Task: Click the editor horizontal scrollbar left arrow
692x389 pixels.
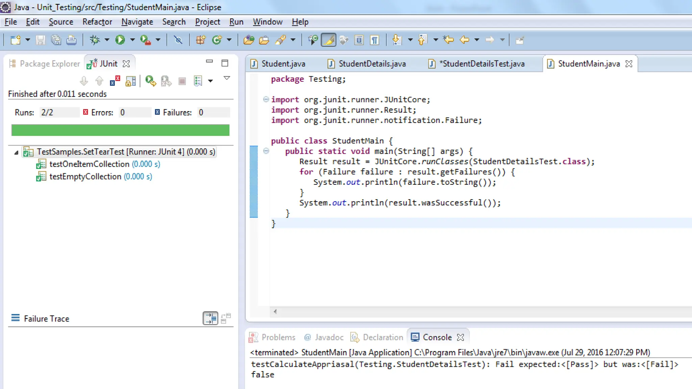Action: [x=275, y=312]
